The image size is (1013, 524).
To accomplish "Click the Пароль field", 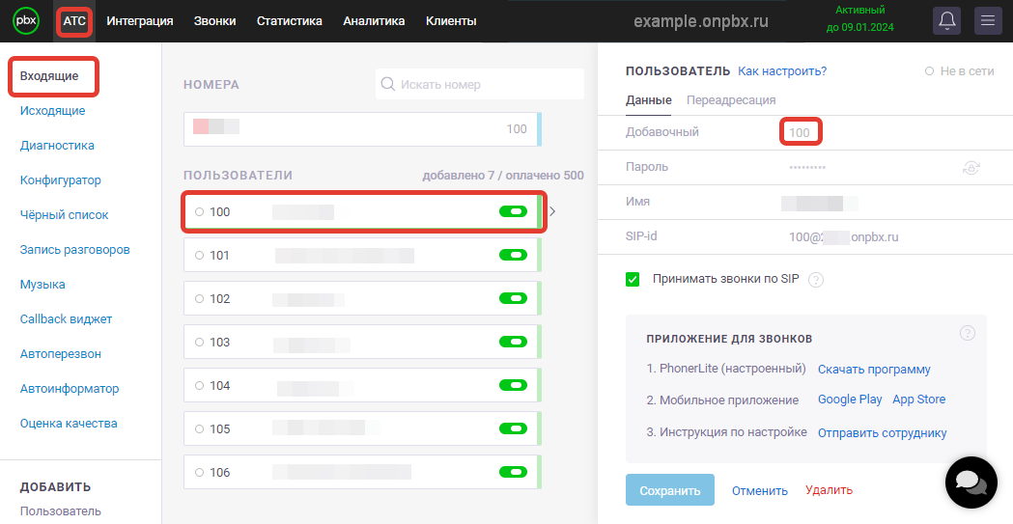I will (x=807, y=167).
